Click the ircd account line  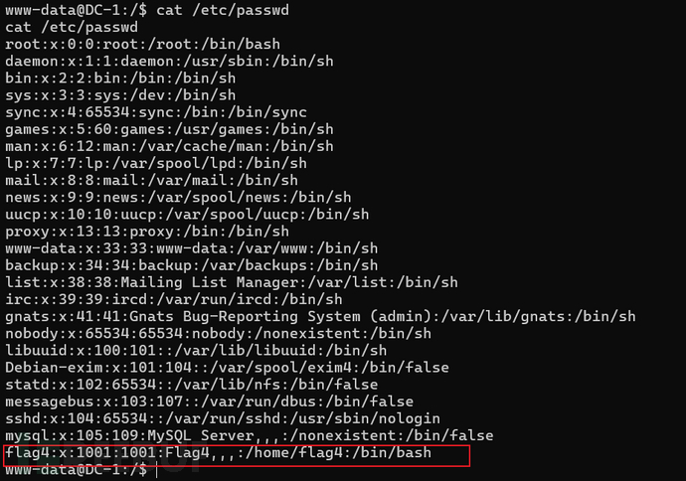[174, 299]
